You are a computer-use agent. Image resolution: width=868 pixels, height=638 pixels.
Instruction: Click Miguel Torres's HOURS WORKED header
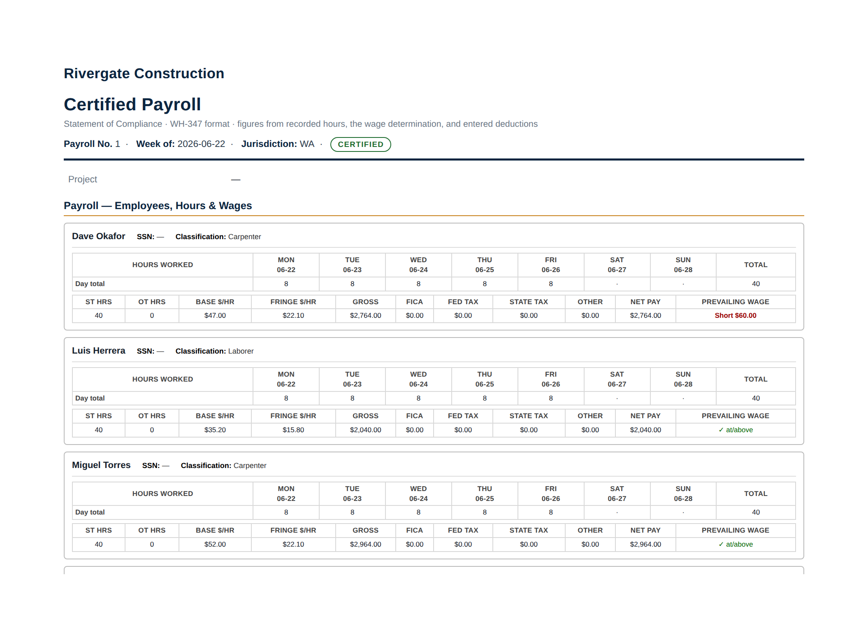162,494
